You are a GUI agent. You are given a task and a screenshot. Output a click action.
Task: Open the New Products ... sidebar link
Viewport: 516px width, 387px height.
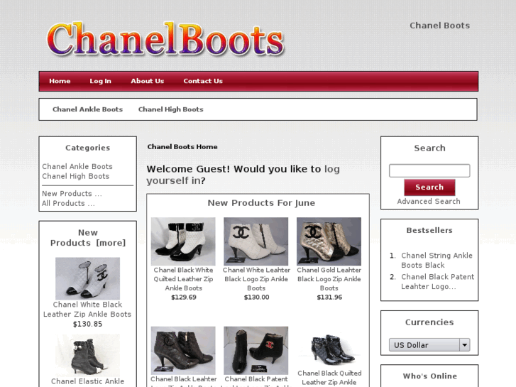[x=72, y=194]
